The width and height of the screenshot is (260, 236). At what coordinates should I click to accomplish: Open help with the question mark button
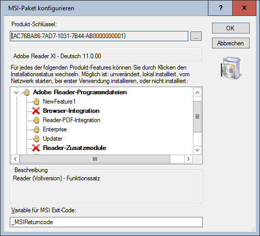click(220, 8)
